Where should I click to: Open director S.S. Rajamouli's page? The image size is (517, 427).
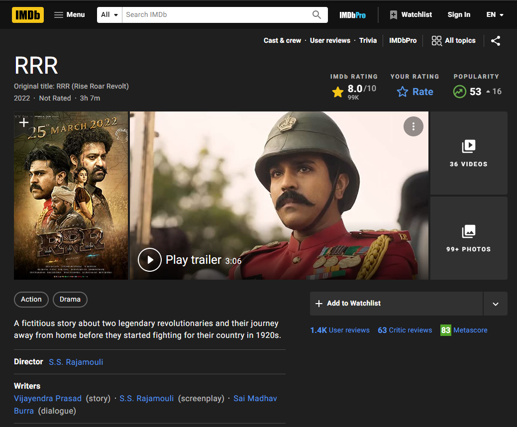(x=76, y=362)
